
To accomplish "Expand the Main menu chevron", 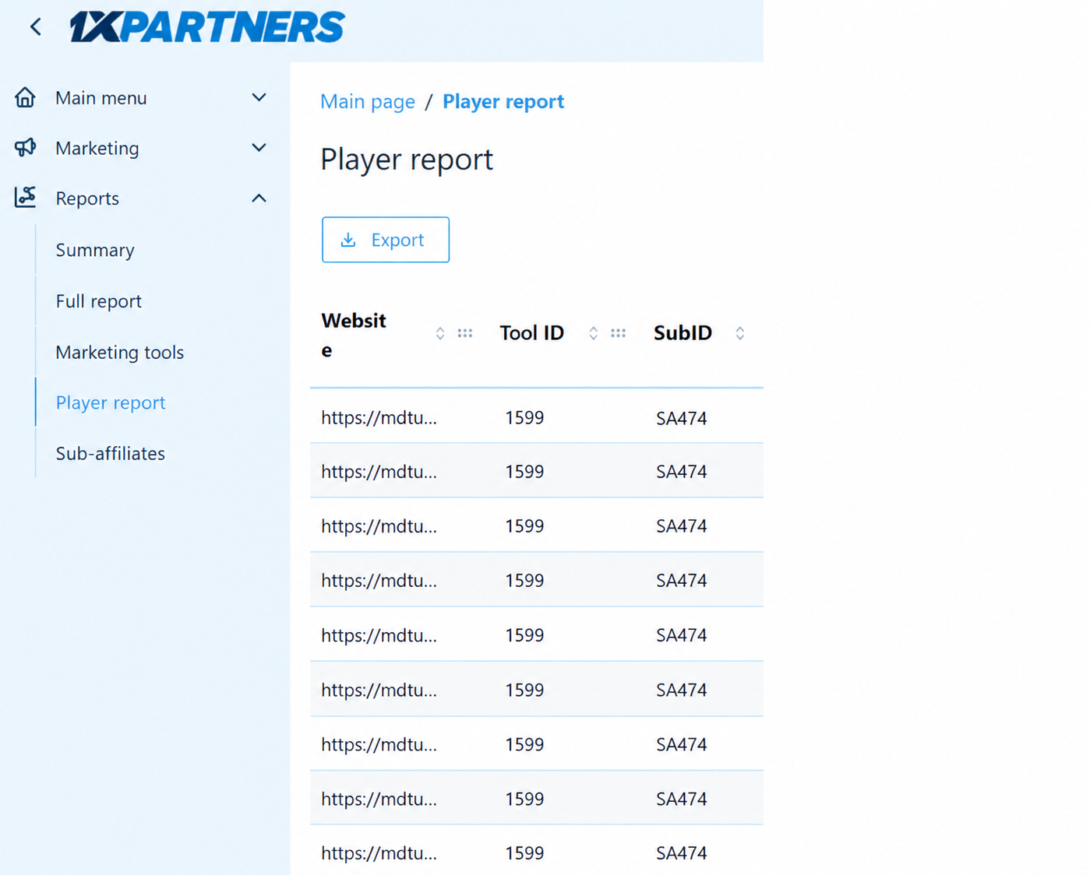I will (x=259, y=97).
